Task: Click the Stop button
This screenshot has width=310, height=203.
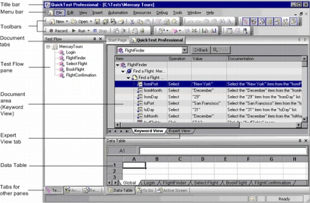Action: click(x=100, y=31)
